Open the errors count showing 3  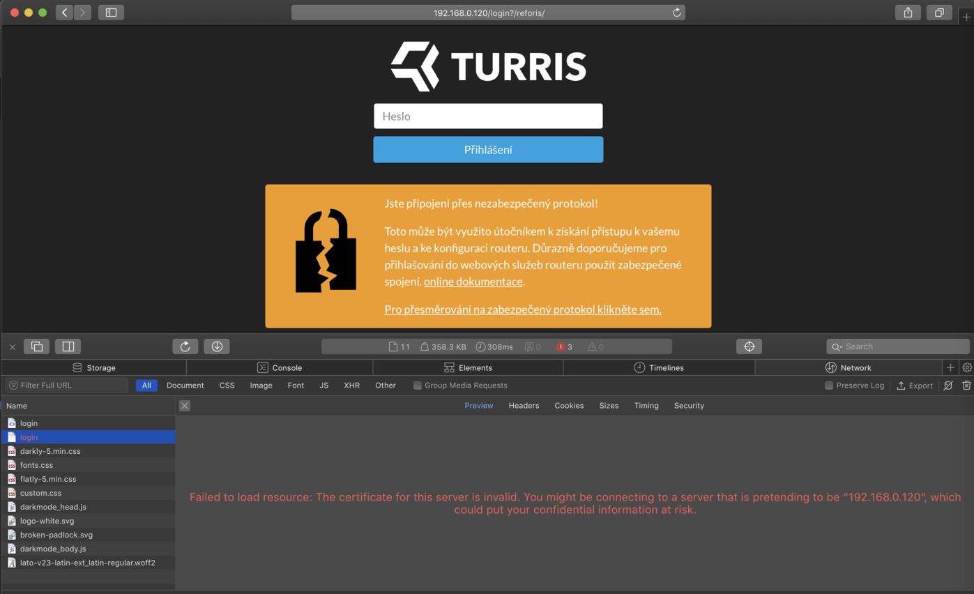(564, 346)
